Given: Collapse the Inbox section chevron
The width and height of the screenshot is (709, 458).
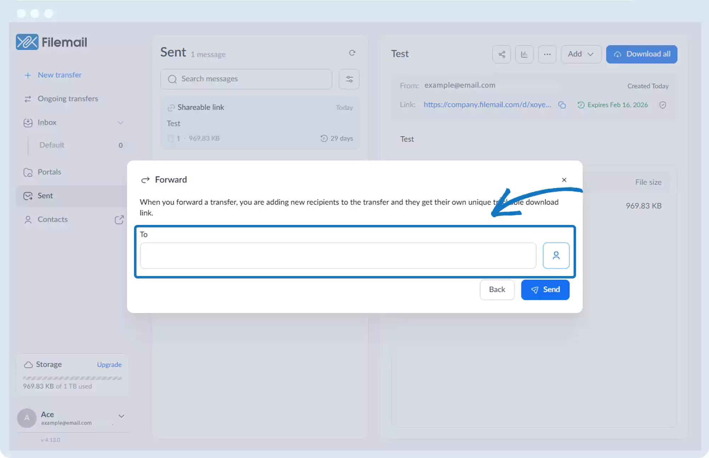Looking at the screenshot, I should 121,123.
